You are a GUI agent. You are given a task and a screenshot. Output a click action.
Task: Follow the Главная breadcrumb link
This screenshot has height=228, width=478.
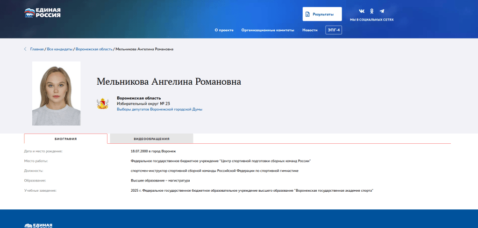(x=37, y=49)
